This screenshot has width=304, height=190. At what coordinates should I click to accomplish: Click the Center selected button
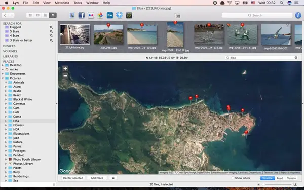(73, 178)
